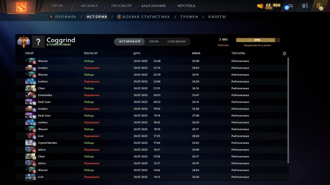The image size is (330, 185).
Task: Switch to the ПРОФИЛЬ tab
Action: 66,17
